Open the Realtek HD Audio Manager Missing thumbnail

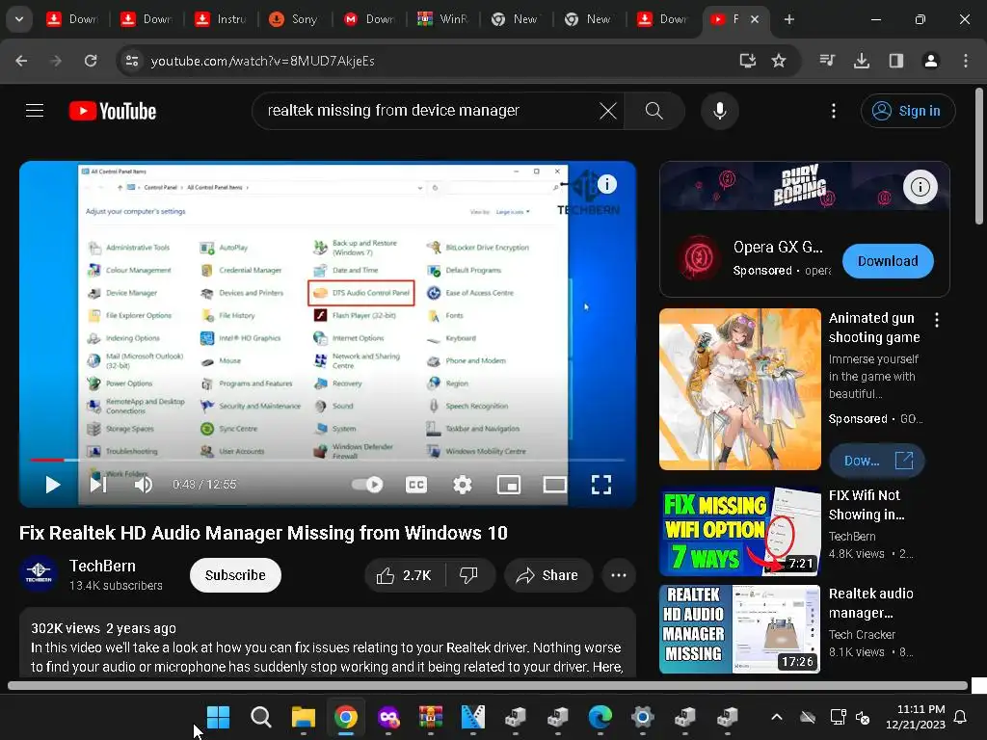click(x=739, y=629)
